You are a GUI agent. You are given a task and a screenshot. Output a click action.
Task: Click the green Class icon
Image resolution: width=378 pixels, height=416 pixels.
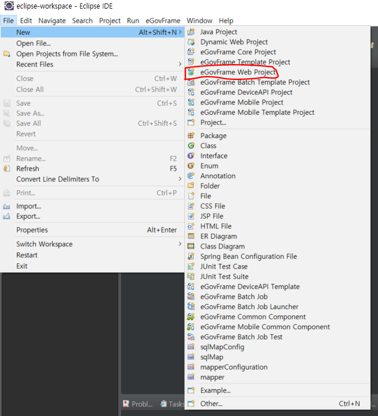coord(191,146)
